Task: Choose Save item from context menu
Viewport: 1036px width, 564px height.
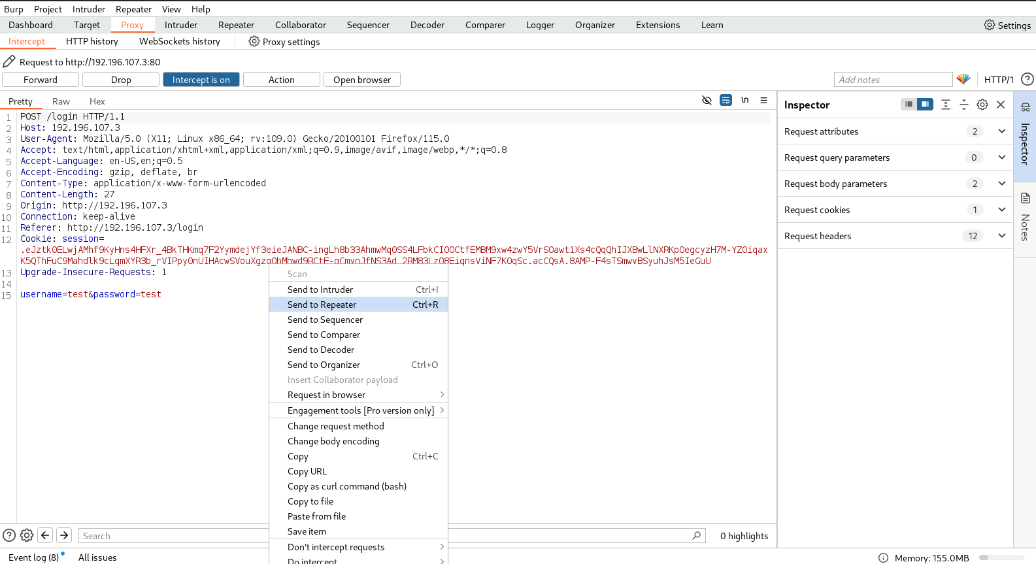Action: point(359,531)
